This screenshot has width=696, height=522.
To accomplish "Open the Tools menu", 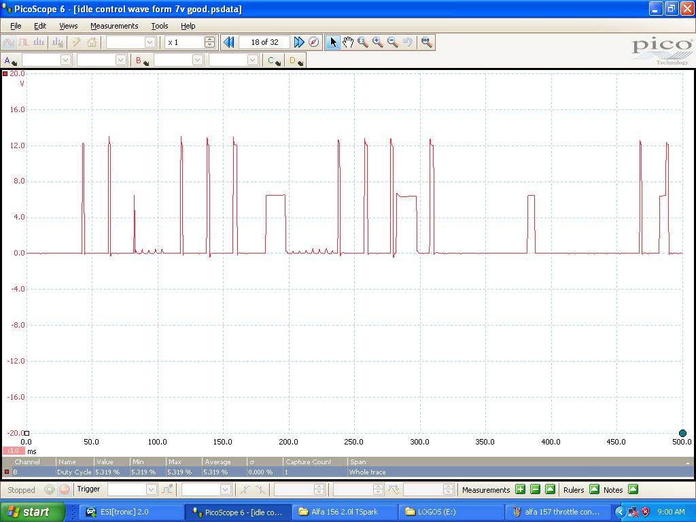I will (x=159, y=26).
